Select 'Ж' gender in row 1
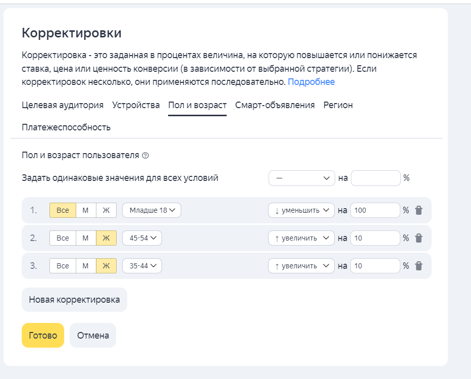471x379 pixels. tap(106, 210)
